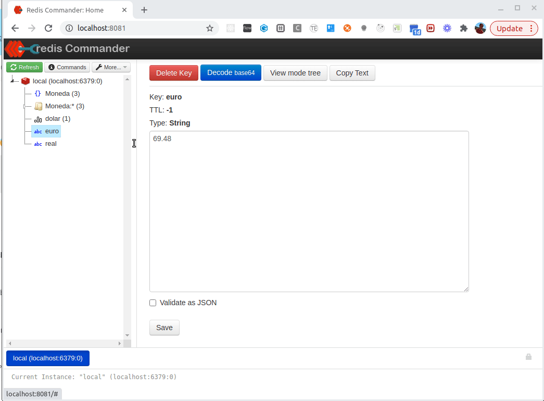Select the real string key

50,144
